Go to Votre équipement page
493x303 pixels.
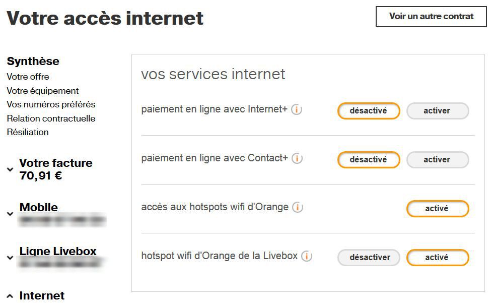43,91
